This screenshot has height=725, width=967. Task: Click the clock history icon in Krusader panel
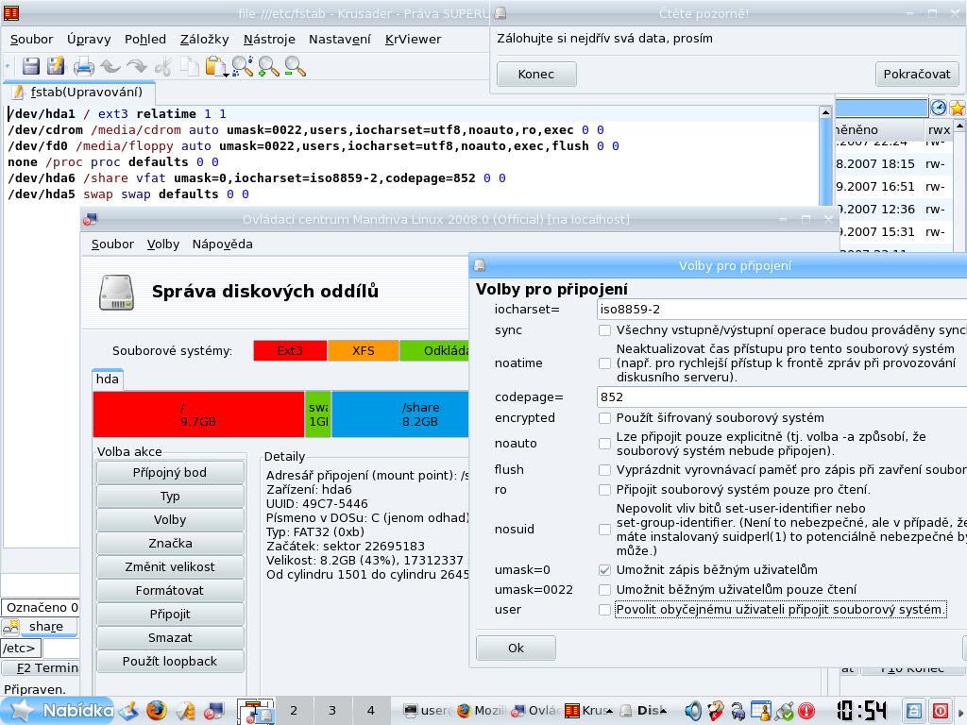[939, 108]
